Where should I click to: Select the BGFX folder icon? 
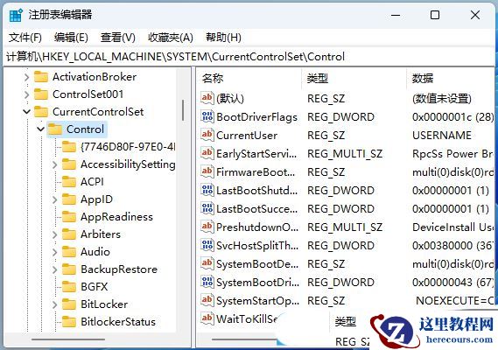69,287
